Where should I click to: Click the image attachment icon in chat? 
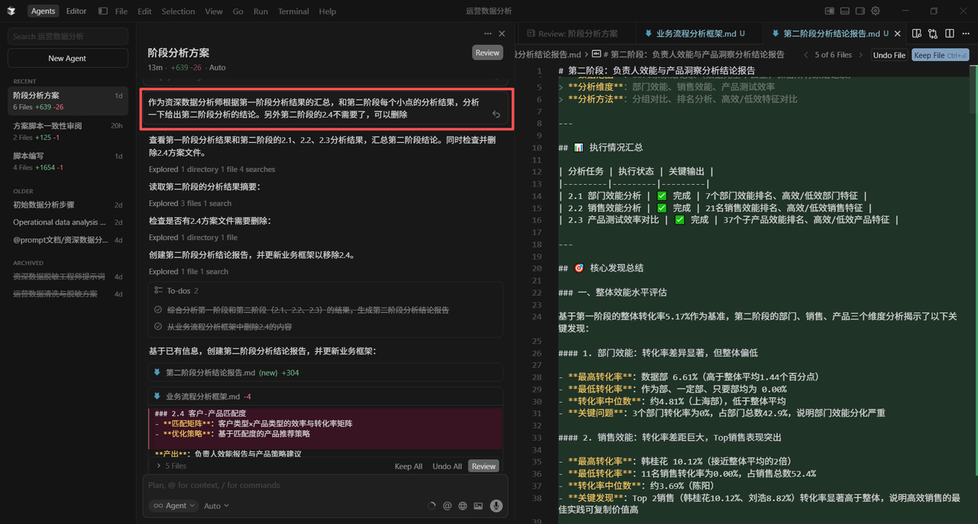[478, 505]
